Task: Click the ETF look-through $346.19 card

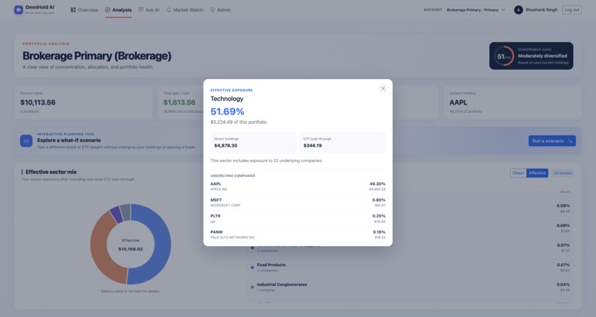Action: pyautogui.click(x=342, y=142)
